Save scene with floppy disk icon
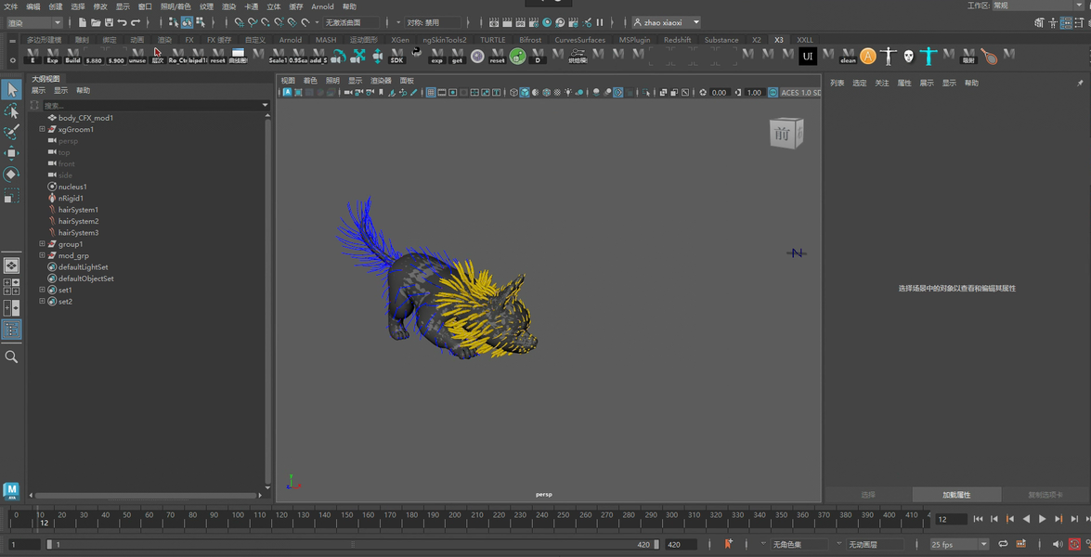 coord(110,23)
